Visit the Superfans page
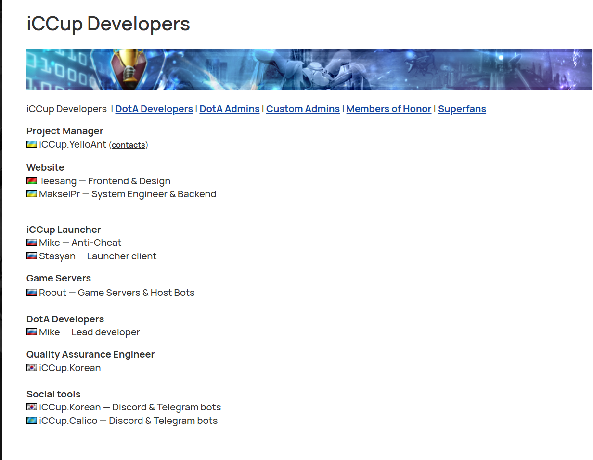The image size is (593, 460). [x=462, y=109]
